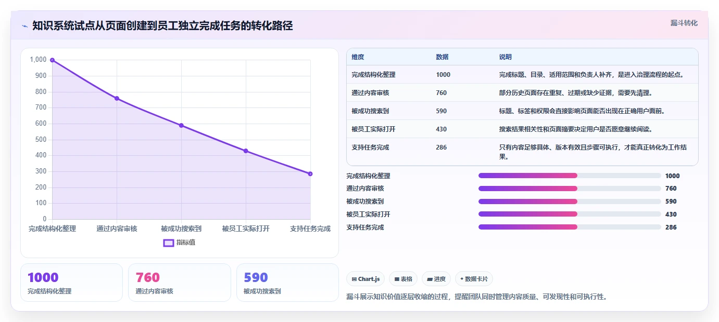This screenshot has width=719, height=322.
Task: Click the 被员工实际打开 progress bar
Action: [570, 214]
